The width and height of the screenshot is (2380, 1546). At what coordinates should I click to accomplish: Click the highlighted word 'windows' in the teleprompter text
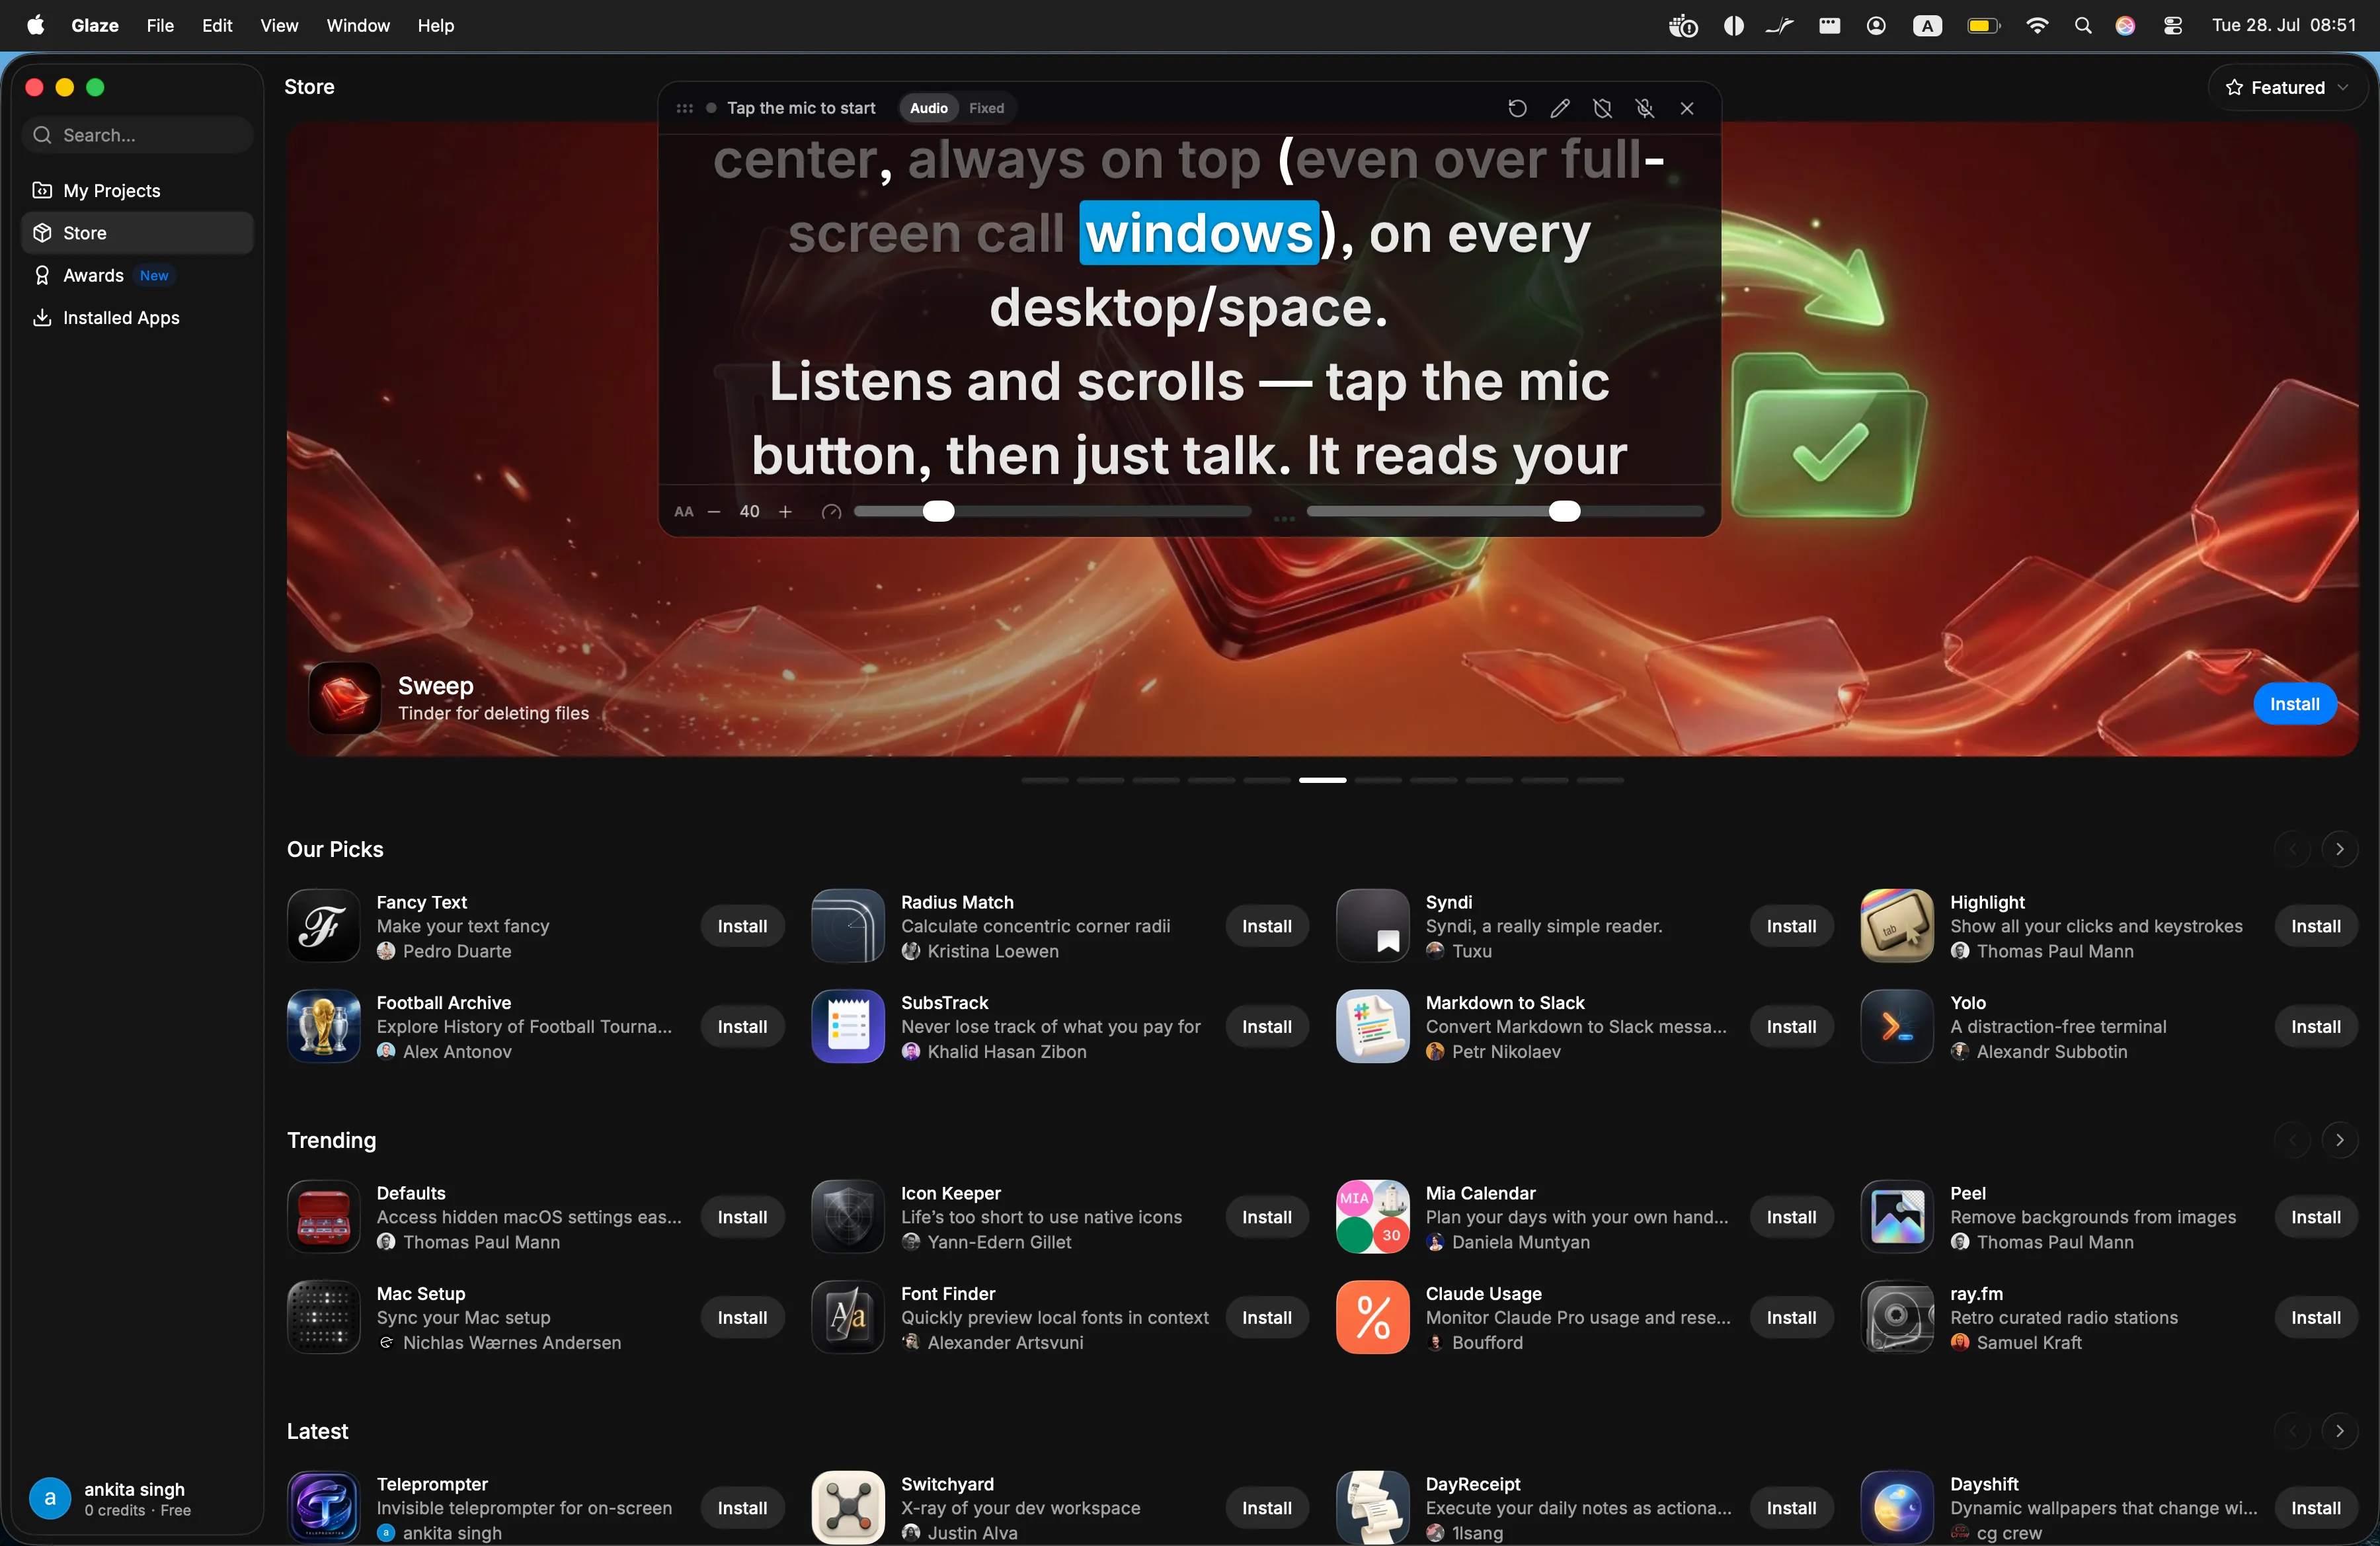[1199, 233]
